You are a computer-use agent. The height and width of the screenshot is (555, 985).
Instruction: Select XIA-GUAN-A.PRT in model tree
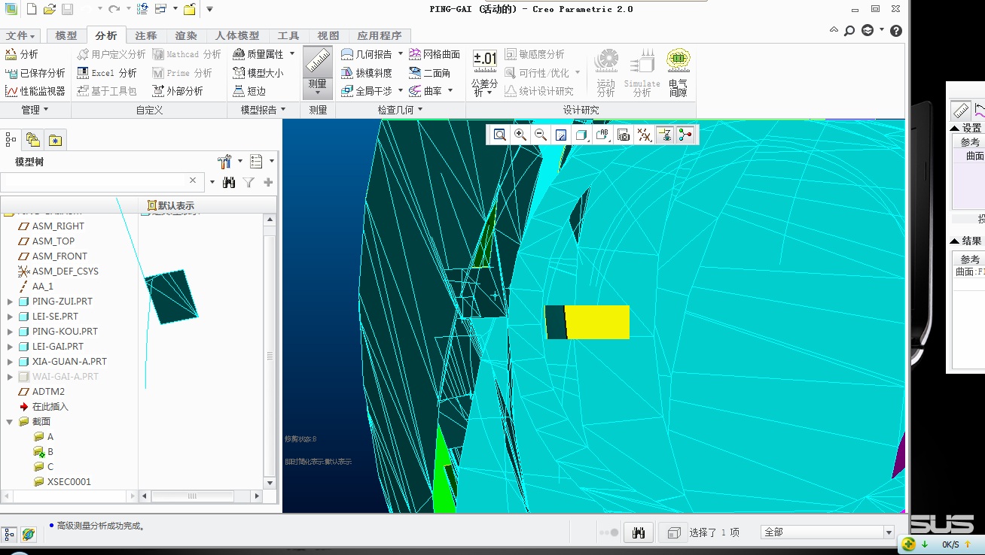pyautogui.click(x=62, y=362)
